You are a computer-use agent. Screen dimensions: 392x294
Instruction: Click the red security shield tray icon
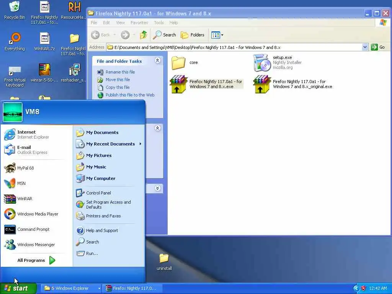coord(364,288)
